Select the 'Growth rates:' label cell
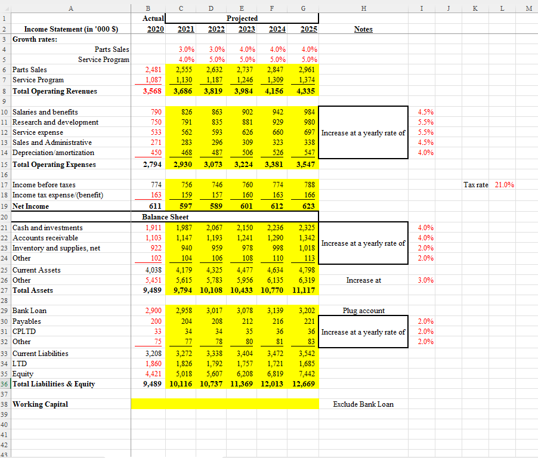This screenshot has width=538, height=458. click(x=71, y=39)
